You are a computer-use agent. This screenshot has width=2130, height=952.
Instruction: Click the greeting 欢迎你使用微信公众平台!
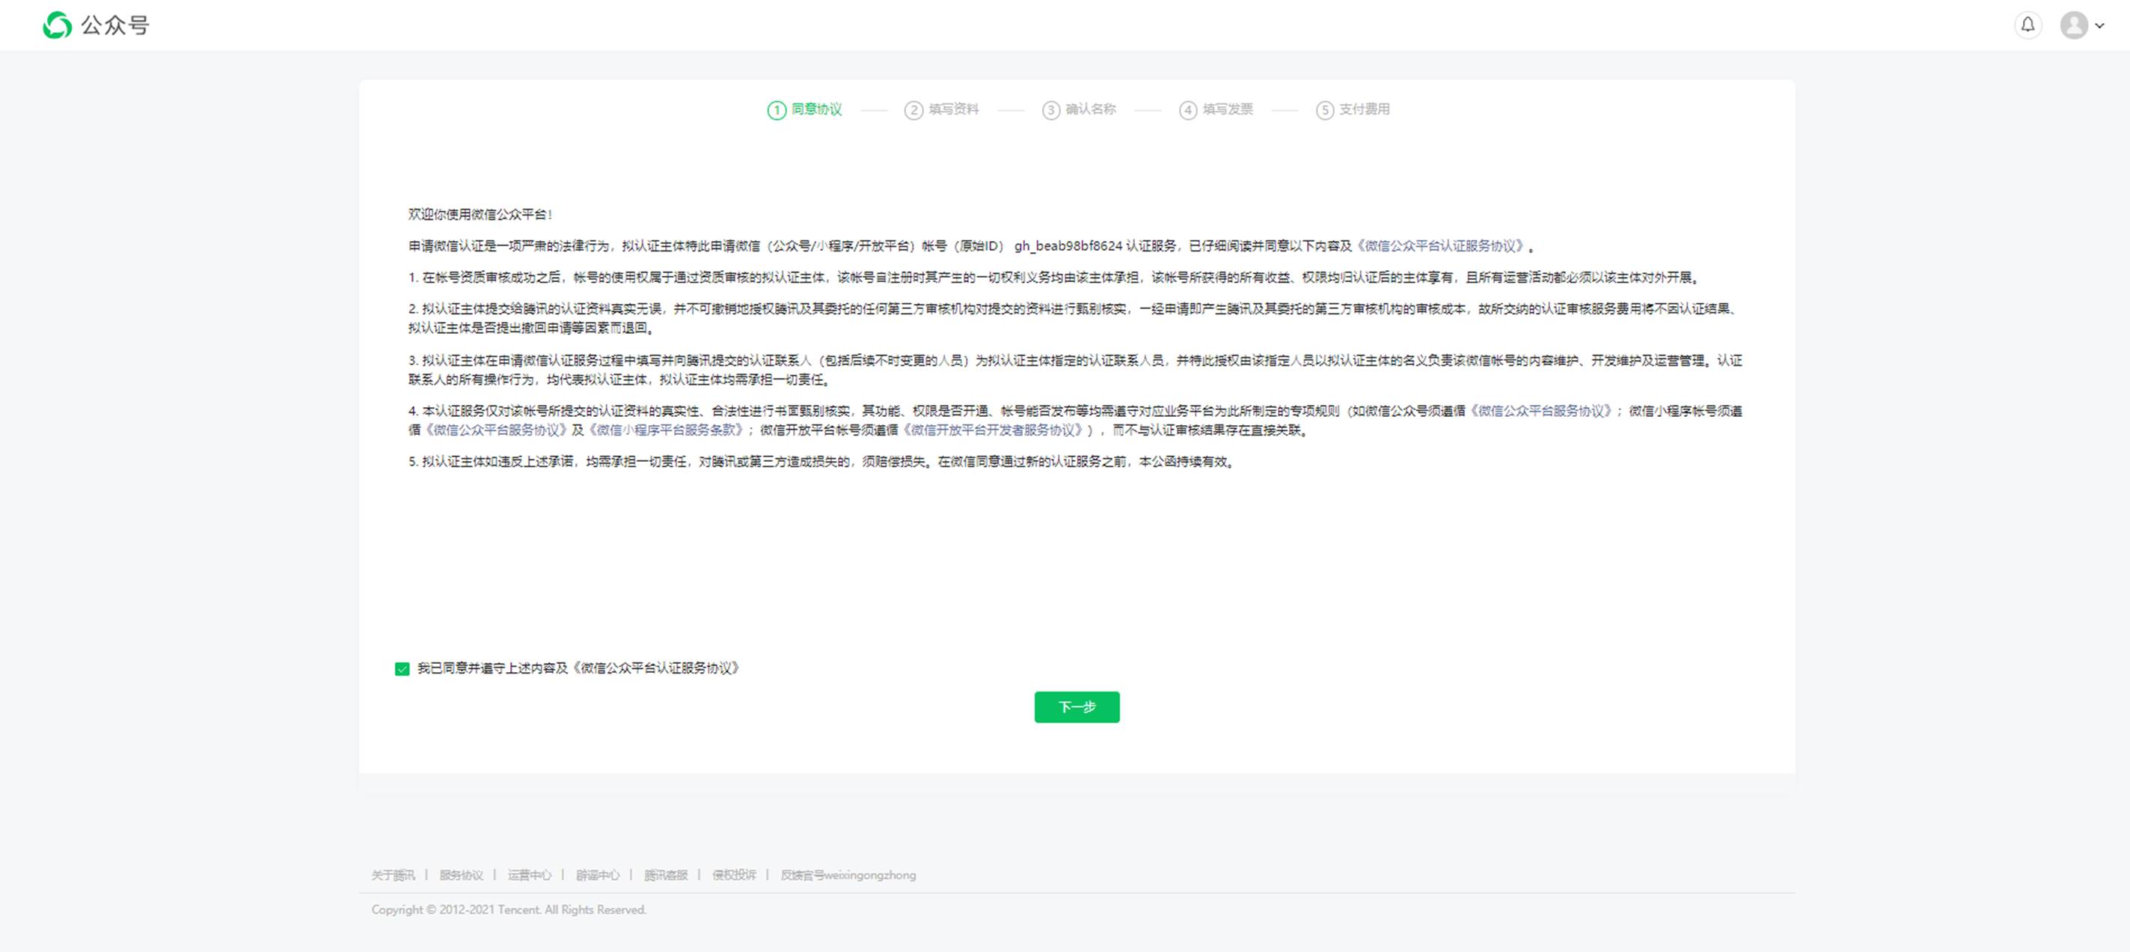pyautogui.click(x=480, y=214)
